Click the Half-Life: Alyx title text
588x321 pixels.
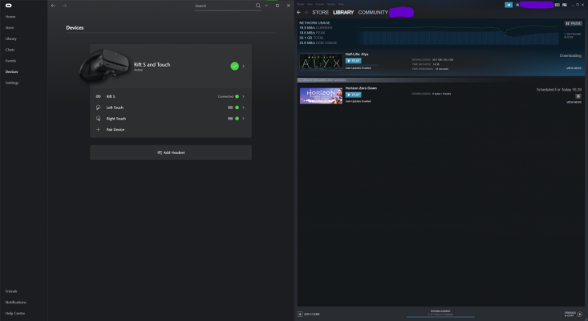pyautogui.click(x=357, y=55)
